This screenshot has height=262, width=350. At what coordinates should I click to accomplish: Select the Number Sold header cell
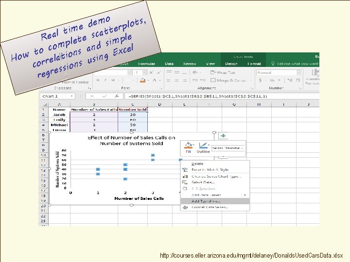tap(133, 109)
